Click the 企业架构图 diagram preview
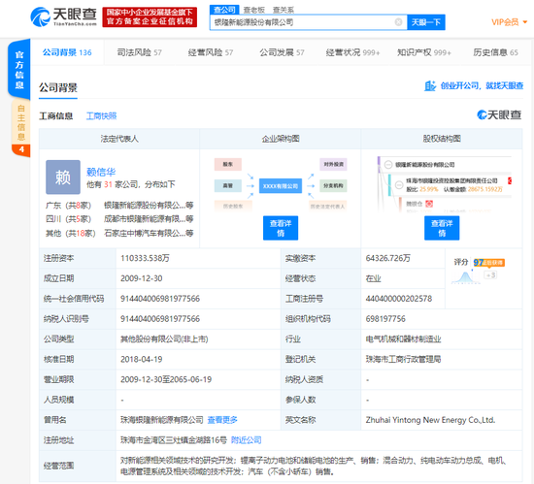 pos(281,184)
